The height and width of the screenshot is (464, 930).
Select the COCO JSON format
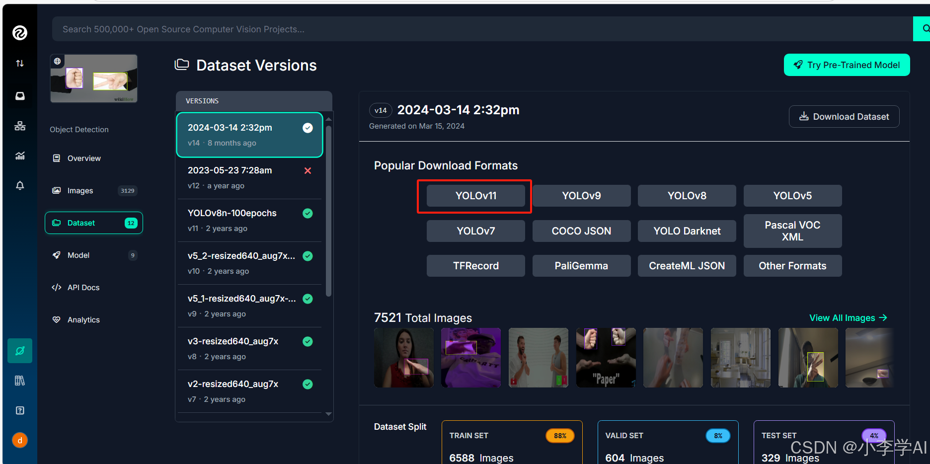pyautogui.click(x=581, y=231)
